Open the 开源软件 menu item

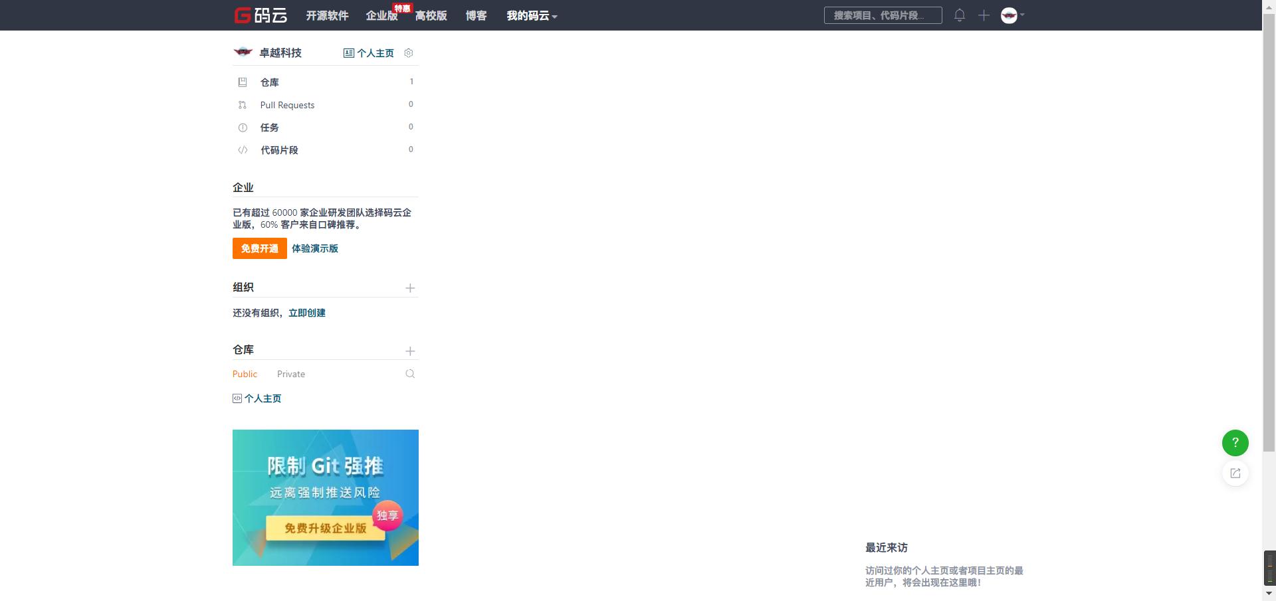[327, 15]
